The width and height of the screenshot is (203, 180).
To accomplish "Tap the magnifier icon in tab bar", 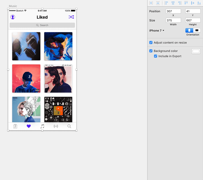I will click(x=69, y=126).
